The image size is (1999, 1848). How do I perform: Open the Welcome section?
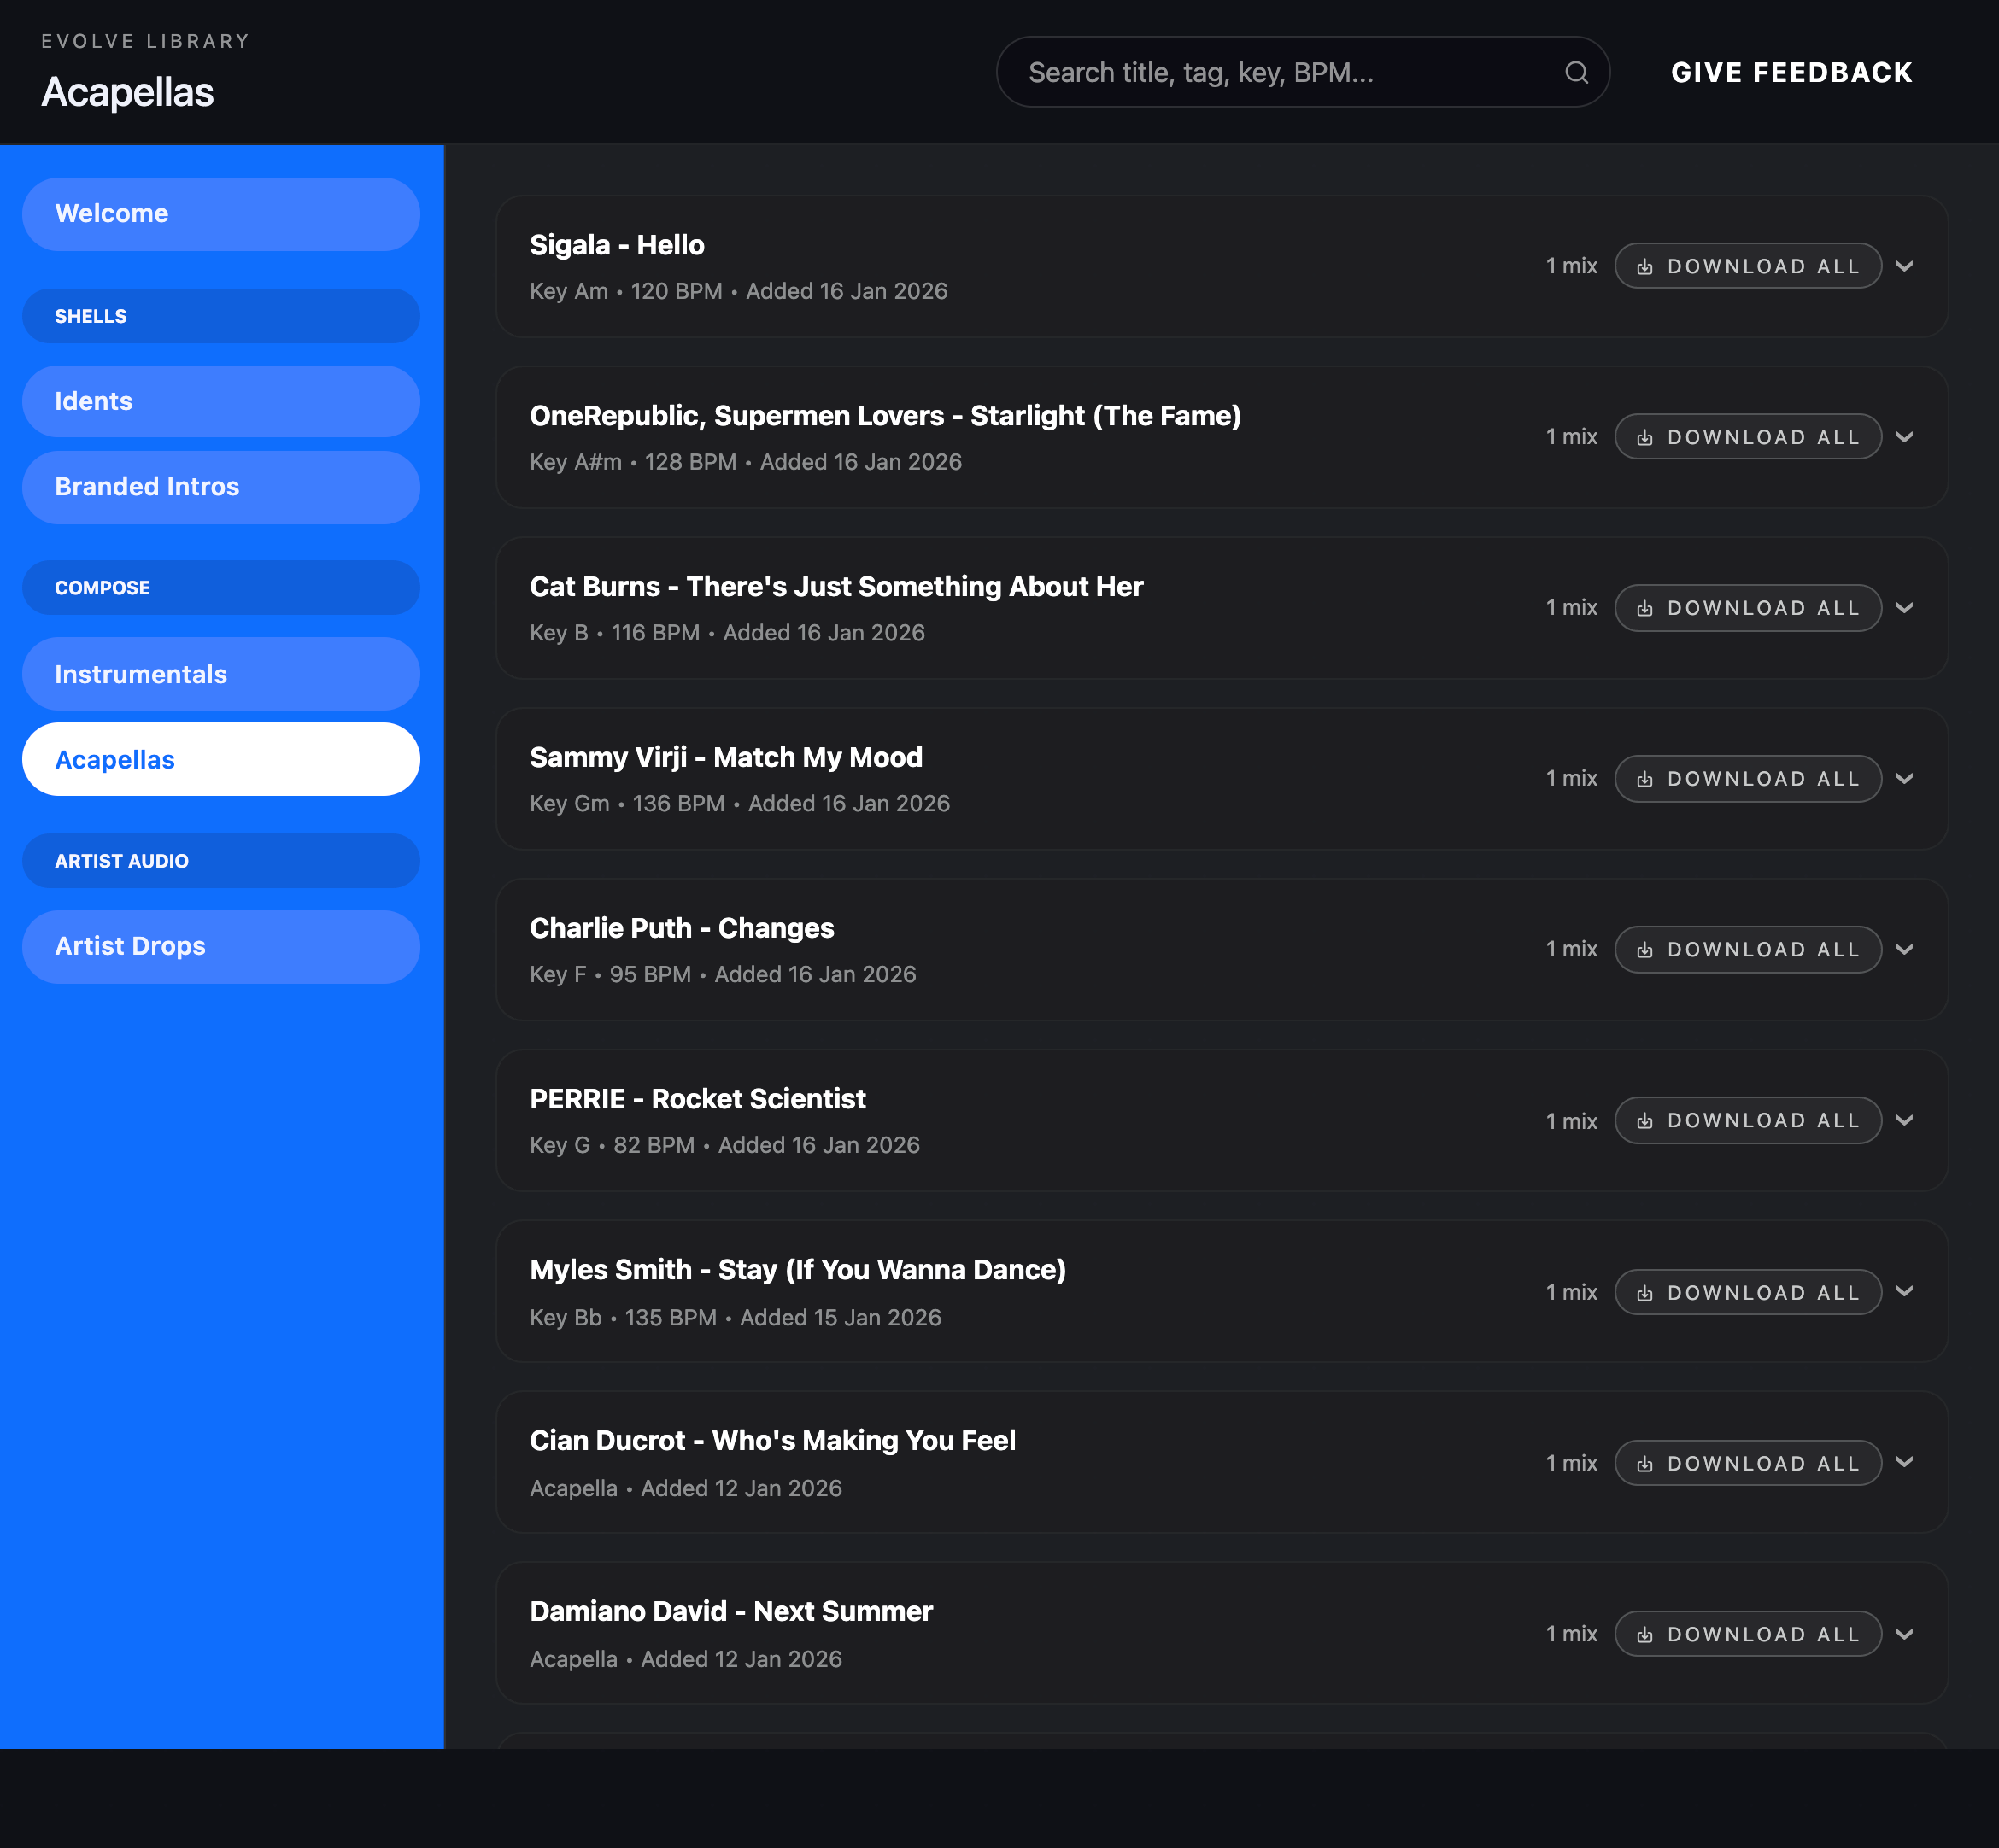tap(220, 213)
